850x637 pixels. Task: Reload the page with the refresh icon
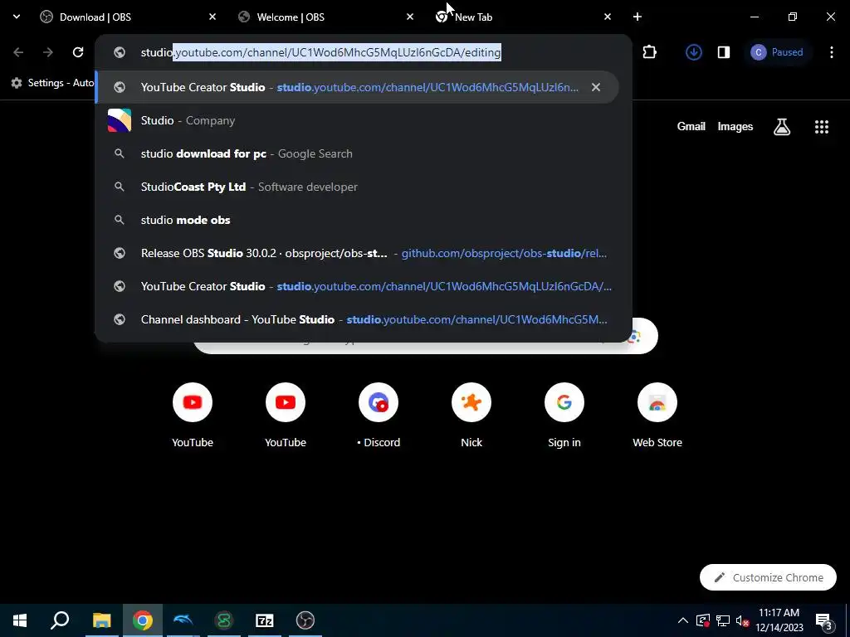click(x=78, y=52)
